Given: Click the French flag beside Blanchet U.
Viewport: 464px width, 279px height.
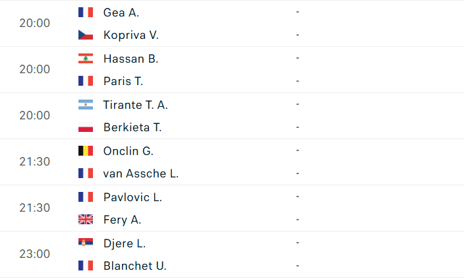Looking at the screenshot, I should (x=85, y=266).
